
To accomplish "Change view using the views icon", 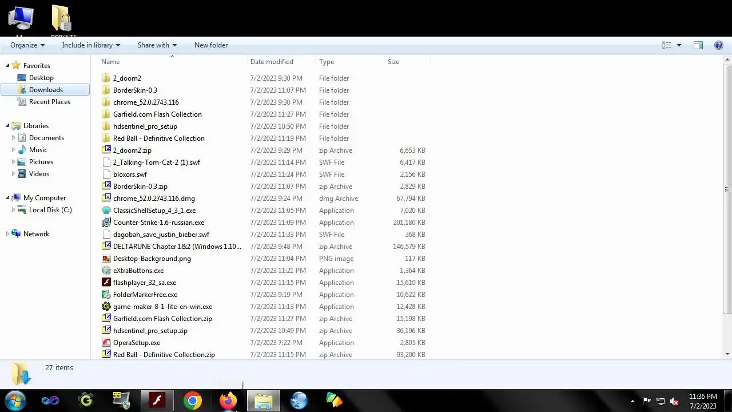I will tap(666, 45).
